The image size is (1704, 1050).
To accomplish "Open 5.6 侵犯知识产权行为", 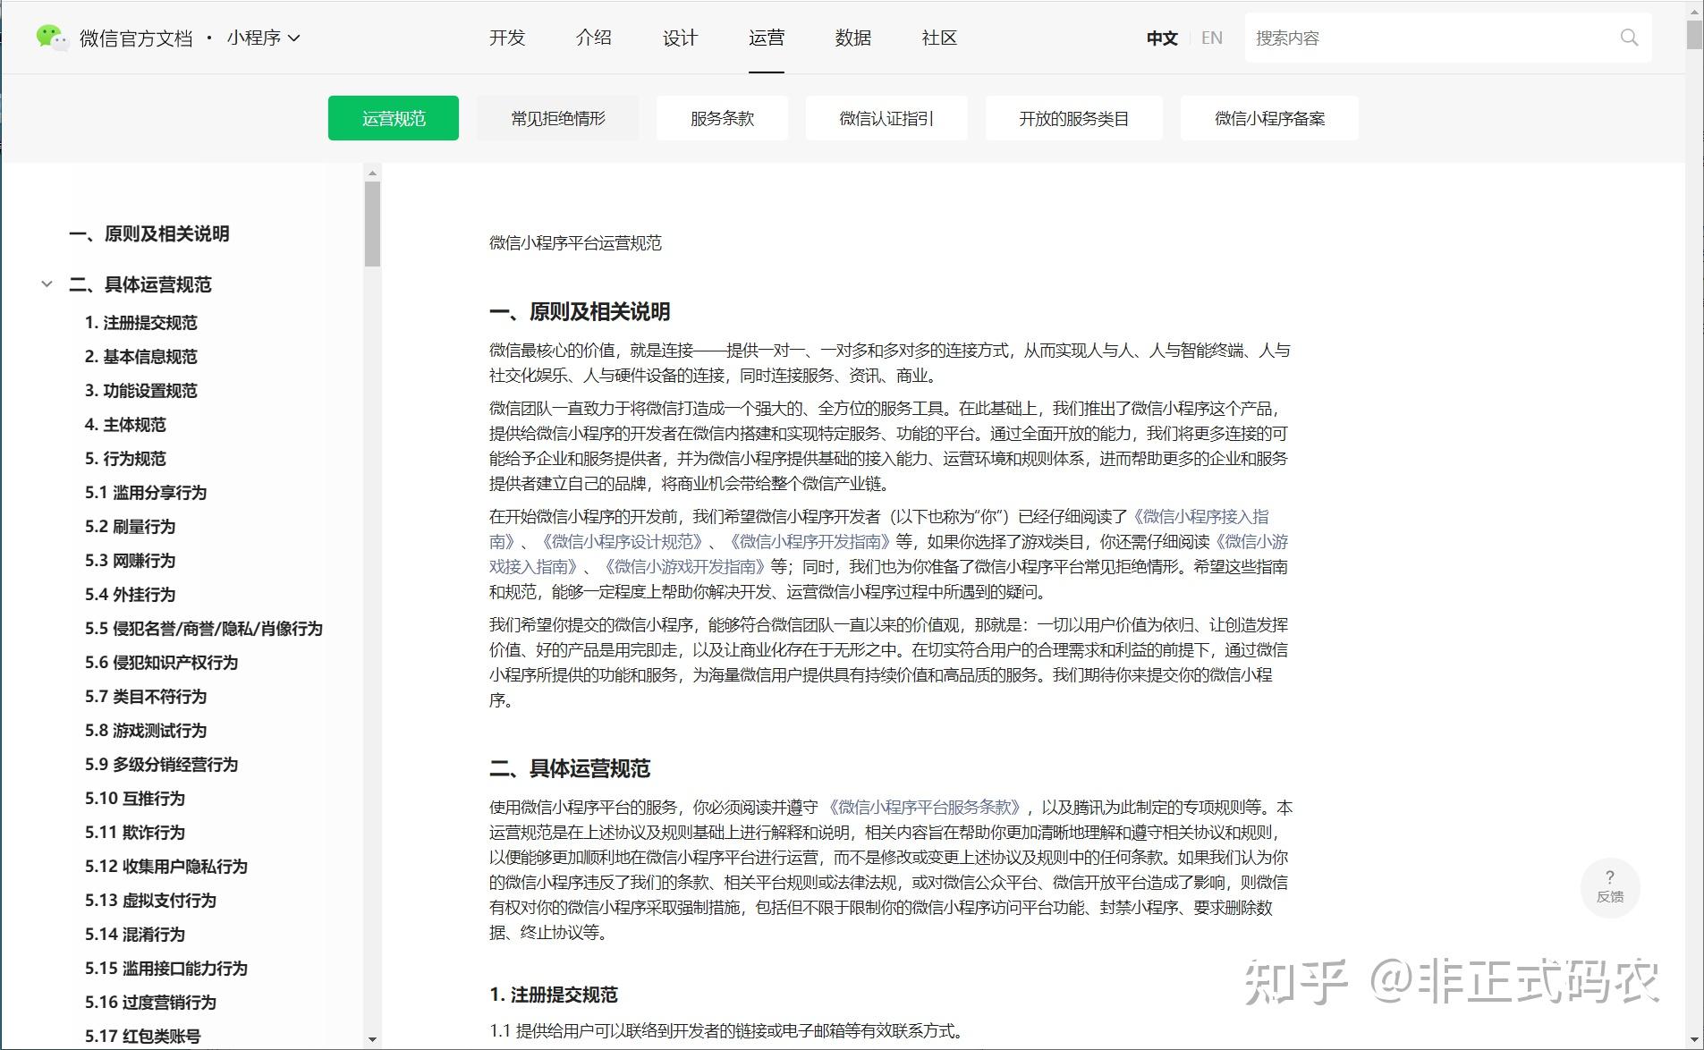I will point(162,663).
